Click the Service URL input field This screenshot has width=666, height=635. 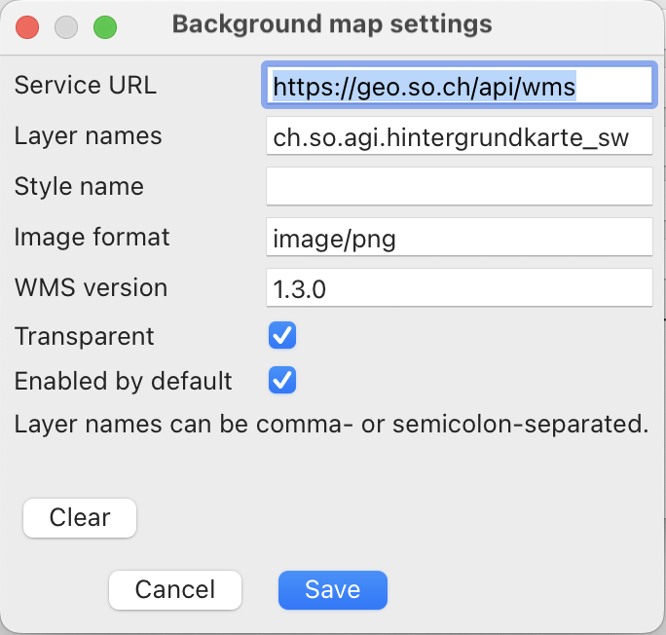pos(458,86)
